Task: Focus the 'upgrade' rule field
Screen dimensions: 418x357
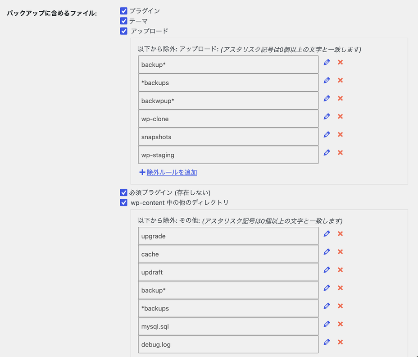Action: coord(228,236)
